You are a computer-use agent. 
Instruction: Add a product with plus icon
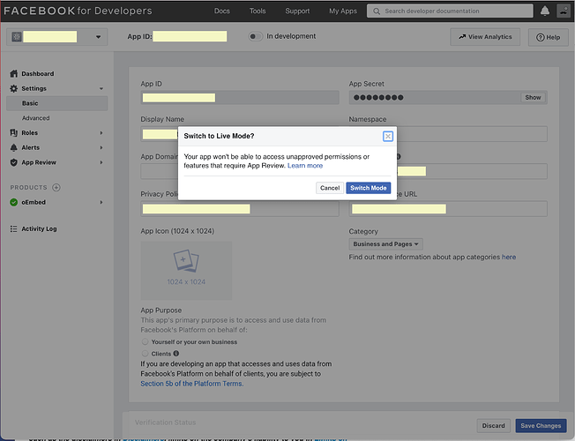pos(56,188)
